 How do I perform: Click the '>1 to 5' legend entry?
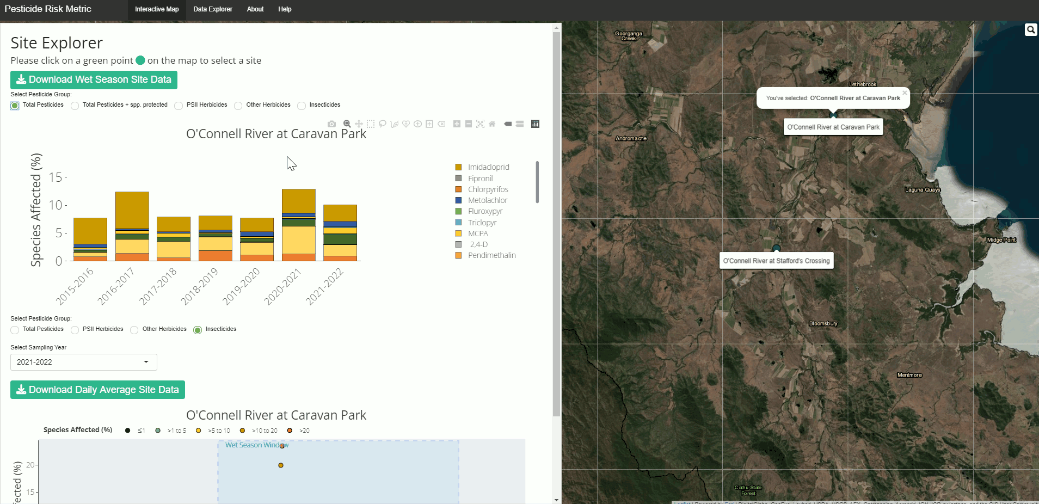click(x=176, y=431)
